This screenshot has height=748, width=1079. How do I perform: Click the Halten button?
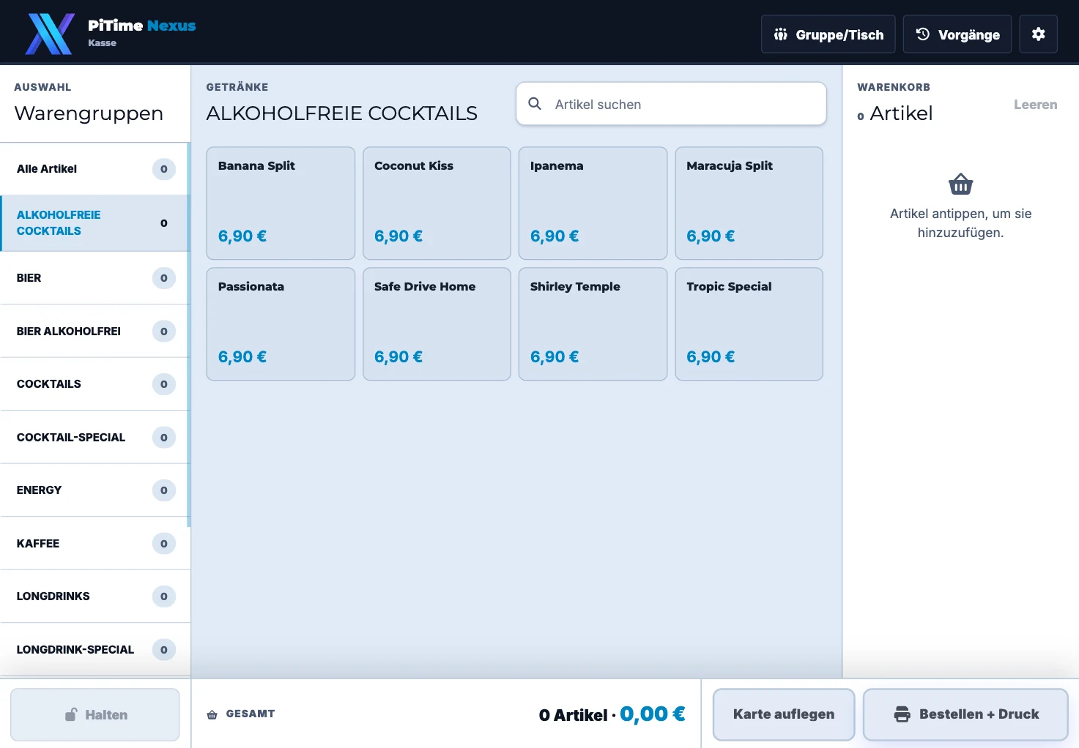pos(95,715)
